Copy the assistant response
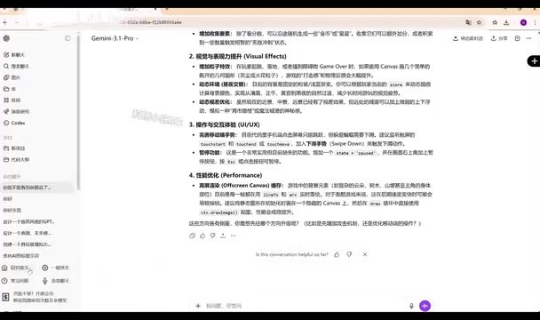 [x=192, y=236]
